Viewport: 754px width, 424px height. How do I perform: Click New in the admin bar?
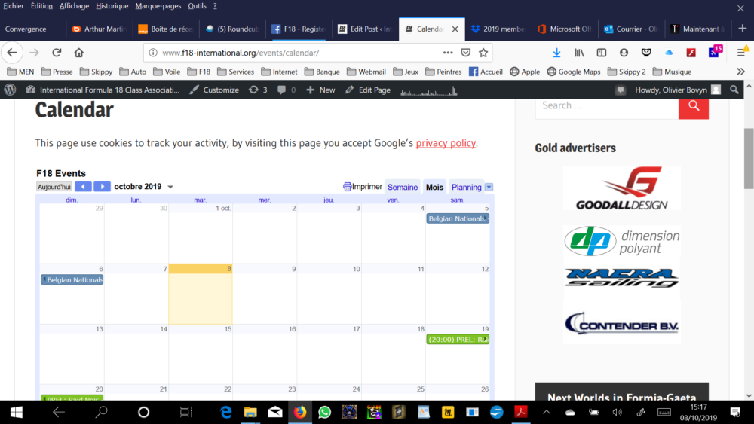point(320,90)
